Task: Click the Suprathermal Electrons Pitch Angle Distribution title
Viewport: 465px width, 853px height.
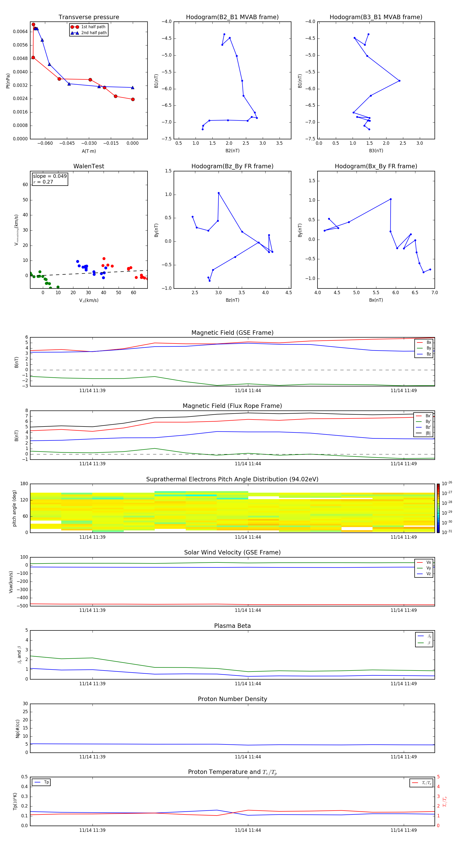Action: point(232,479)
